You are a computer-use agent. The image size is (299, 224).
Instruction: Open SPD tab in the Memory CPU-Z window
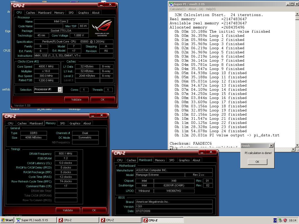coord(63,123)
